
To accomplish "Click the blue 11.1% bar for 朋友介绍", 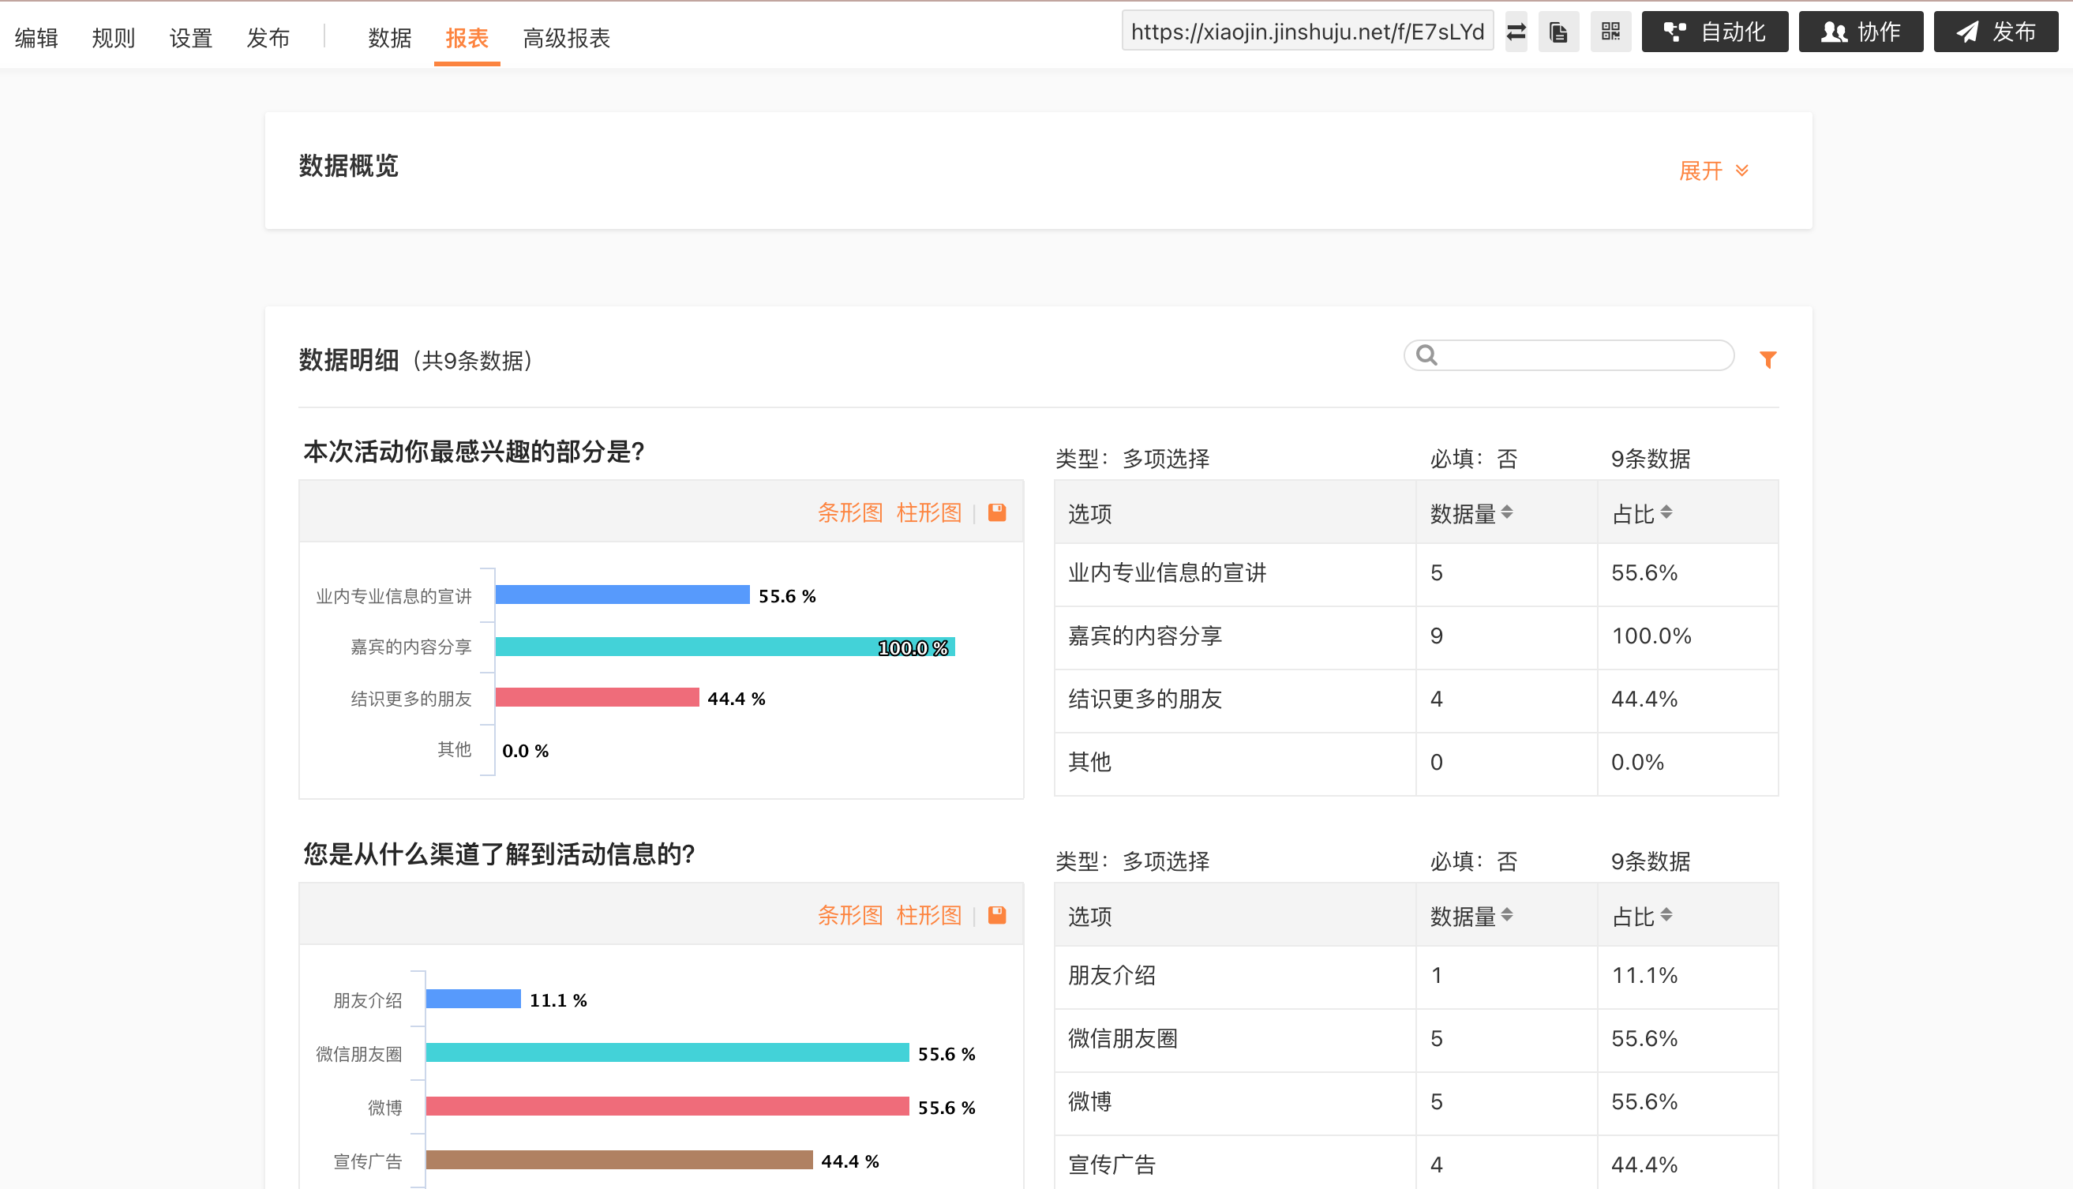I will (474, 999).
